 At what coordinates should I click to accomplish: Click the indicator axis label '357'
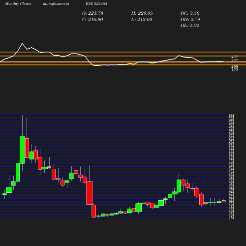(x=235, y=61)
